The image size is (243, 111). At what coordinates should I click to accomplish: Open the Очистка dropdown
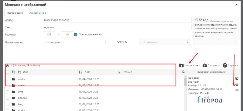164,42
